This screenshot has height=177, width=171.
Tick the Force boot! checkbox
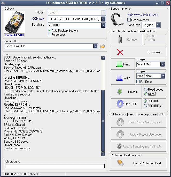(49, 34)
